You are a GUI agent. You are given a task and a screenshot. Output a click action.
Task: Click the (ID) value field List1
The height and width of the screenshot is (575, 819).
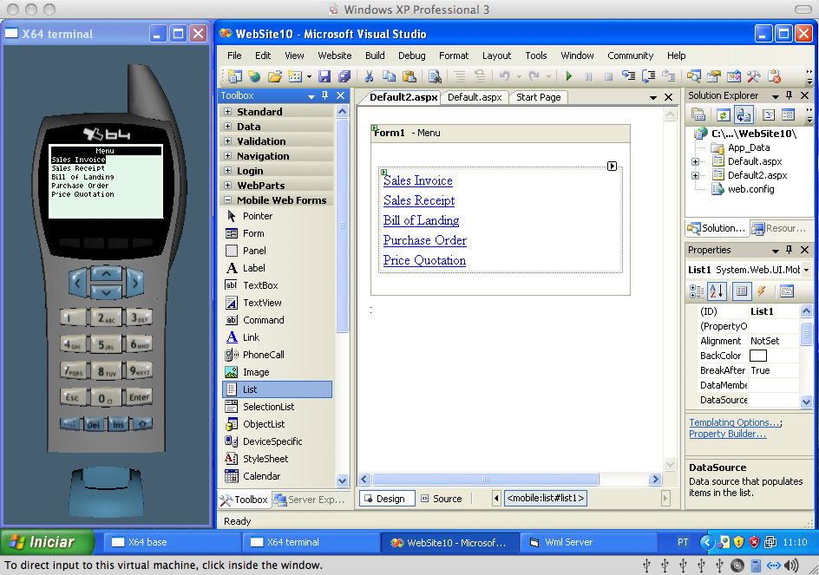point(774,311)
